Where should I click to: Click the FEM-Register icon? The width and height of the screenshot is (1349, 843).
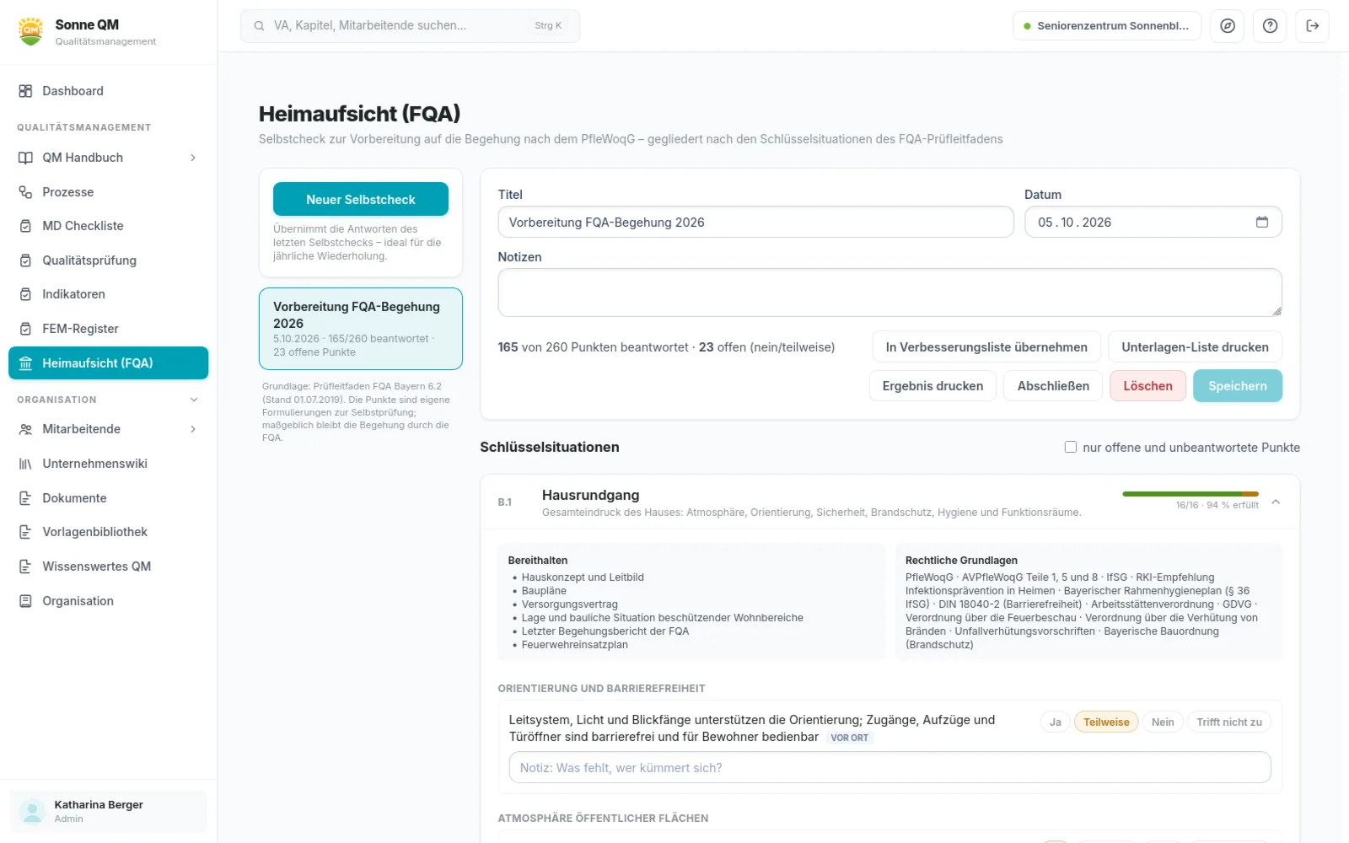tap(25, 329)
